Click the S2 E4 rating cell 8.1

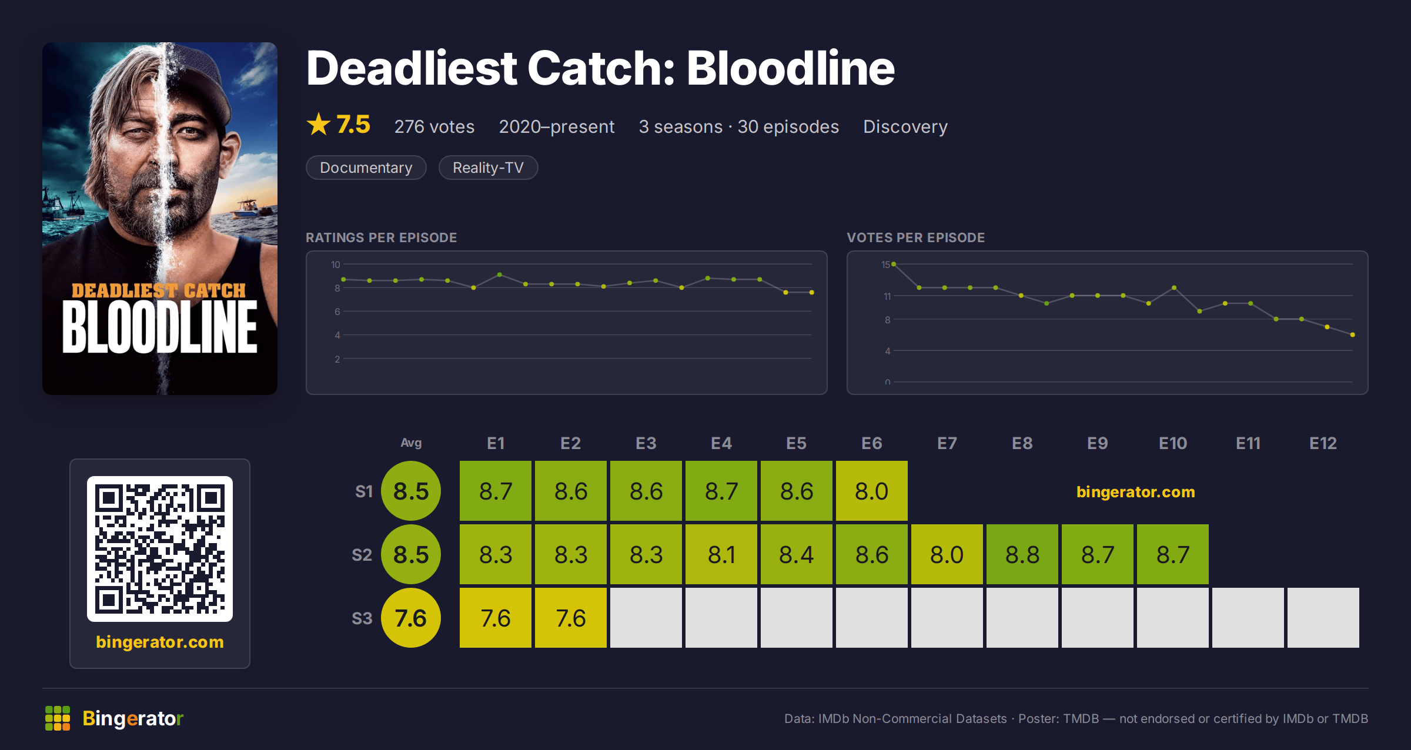(x=721, y=554)
